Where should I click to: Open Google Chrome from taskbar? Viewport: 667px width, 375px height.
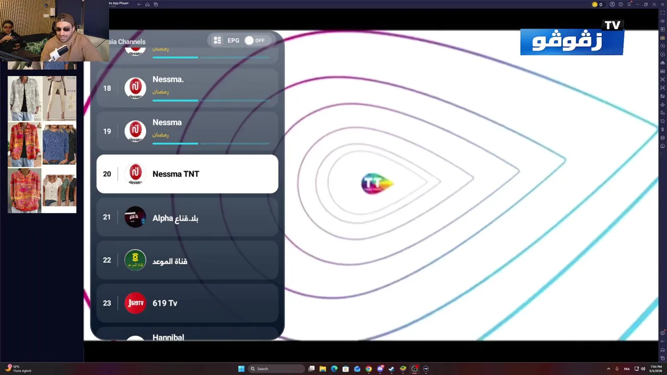(368, 369)
